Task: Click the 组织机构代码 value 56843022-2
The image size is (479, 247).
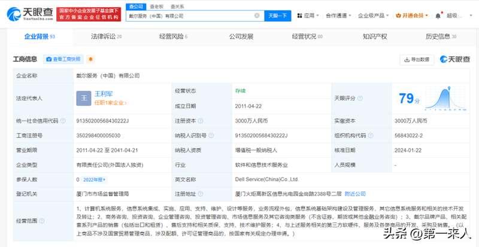Action: tap(408, 136)
